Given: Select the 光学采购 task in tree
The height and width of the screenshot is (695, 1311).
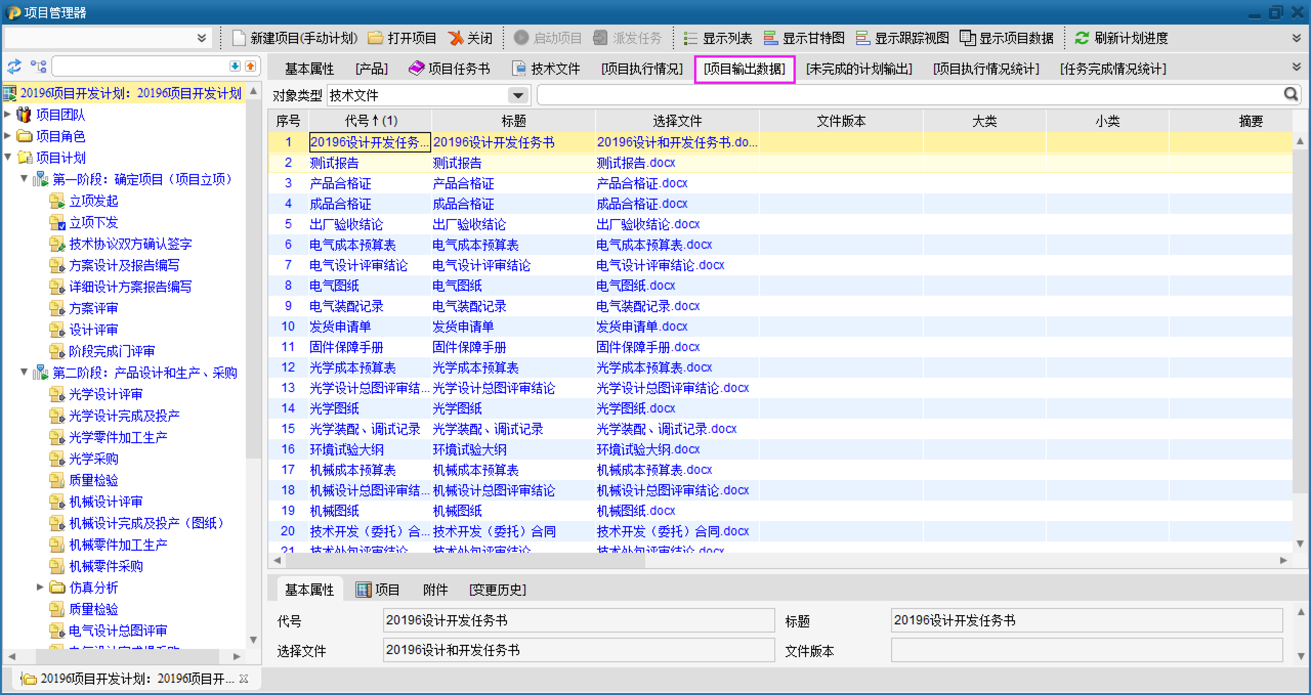Looking at the screenshot, I should coord(94,459).
